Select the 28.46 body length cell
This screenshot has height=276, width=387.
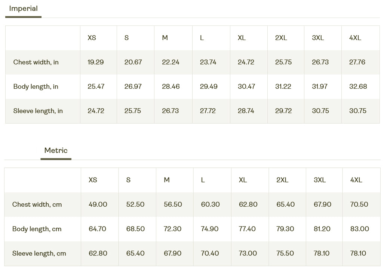[171, 87]
